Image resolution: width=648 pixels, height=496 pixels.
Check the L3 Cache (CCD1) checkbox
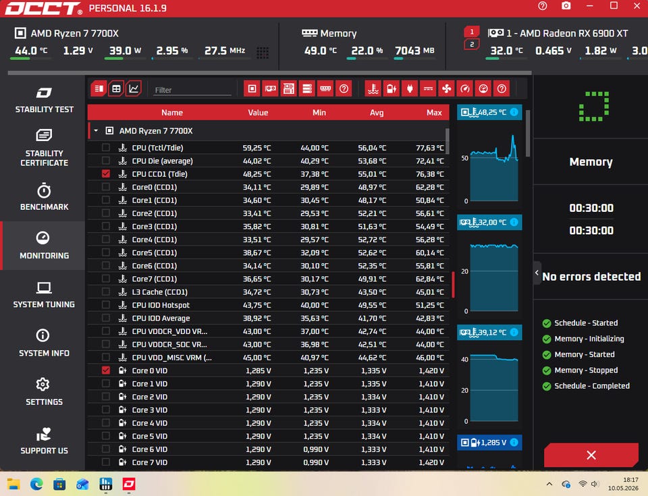click(106, 292)
